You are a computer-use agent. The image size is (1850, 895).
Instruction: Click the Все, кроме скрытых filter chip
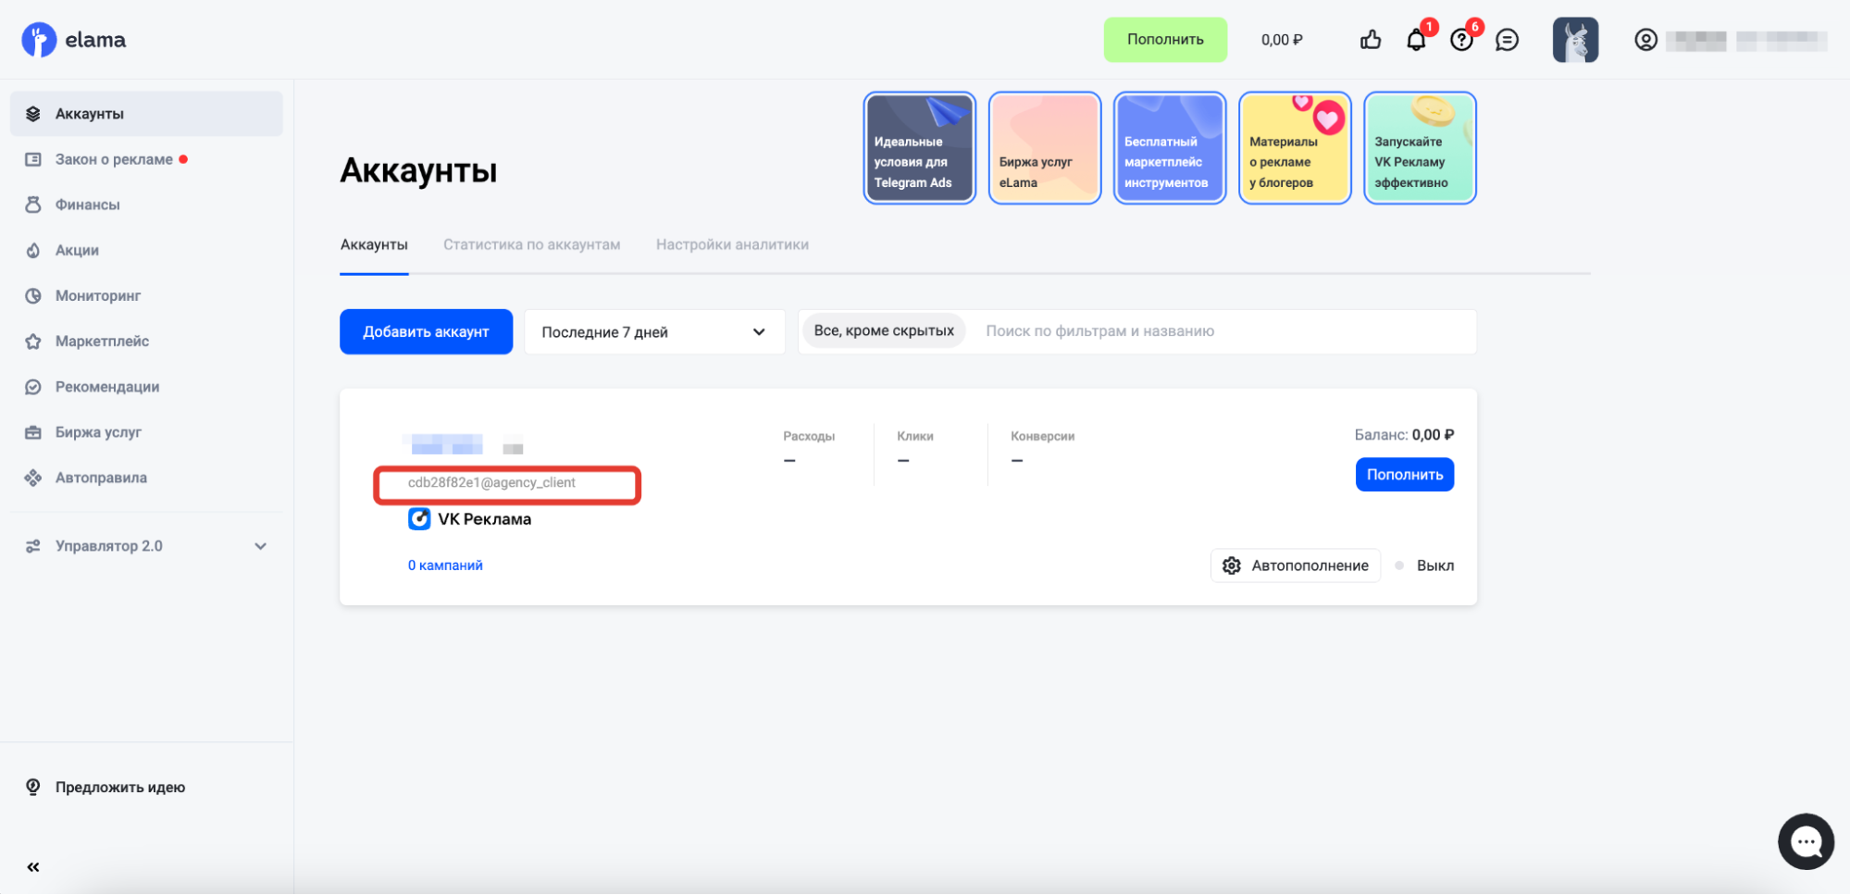coord(884,330)
